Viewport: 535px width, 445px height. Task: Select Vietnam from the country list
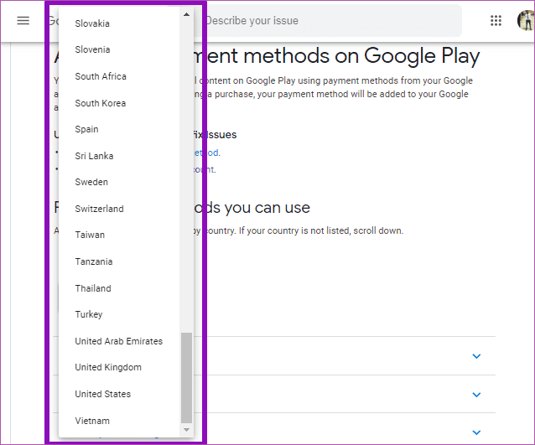coord(119,421)
